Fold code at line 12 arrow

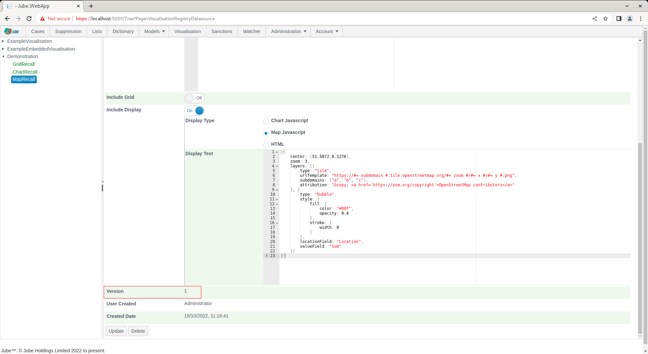277,204
